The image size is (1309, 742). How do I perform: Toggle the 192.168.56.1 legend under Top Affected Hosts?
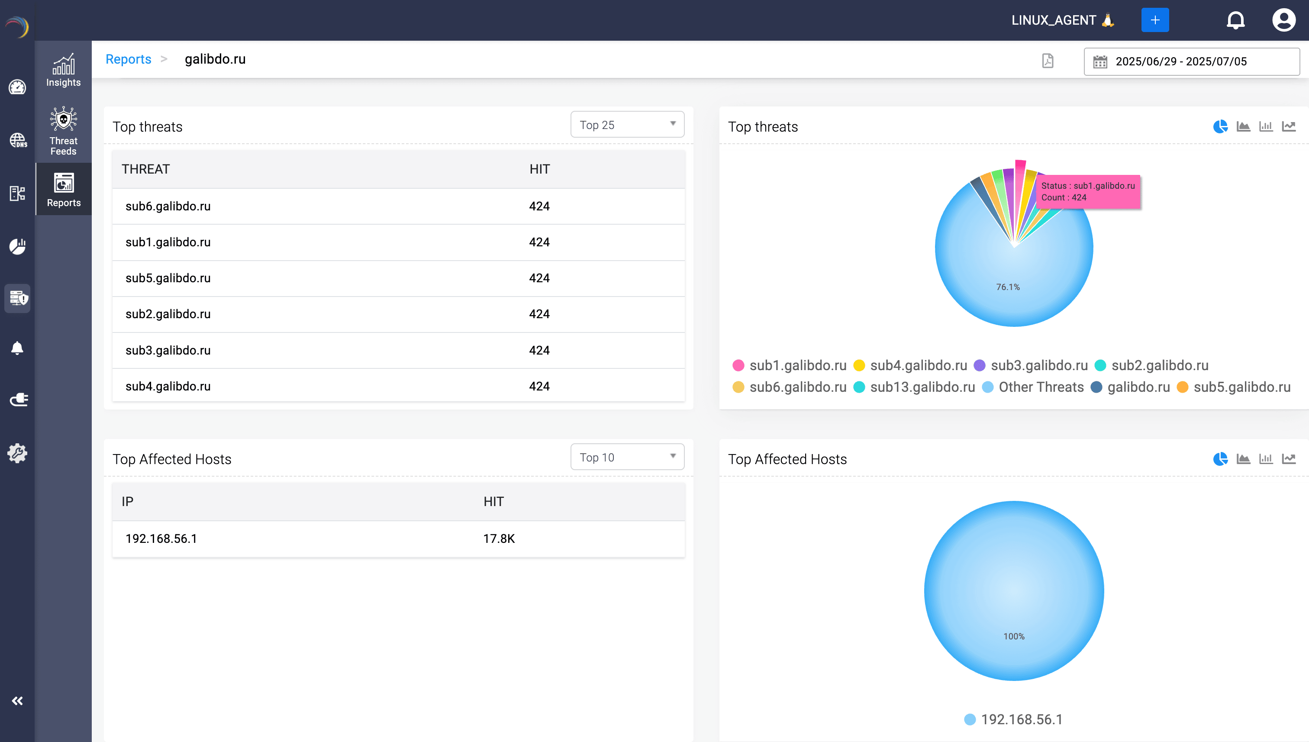[x=1014, y=719]
